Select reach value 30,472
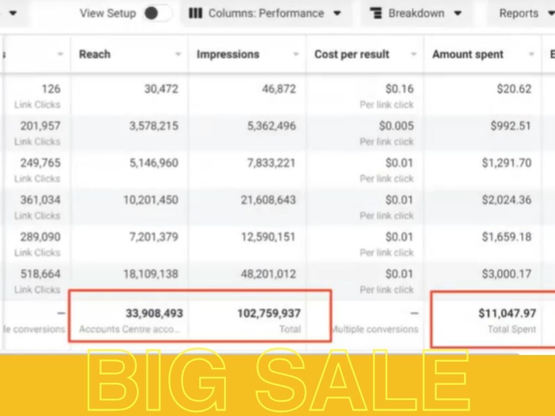 161,89
